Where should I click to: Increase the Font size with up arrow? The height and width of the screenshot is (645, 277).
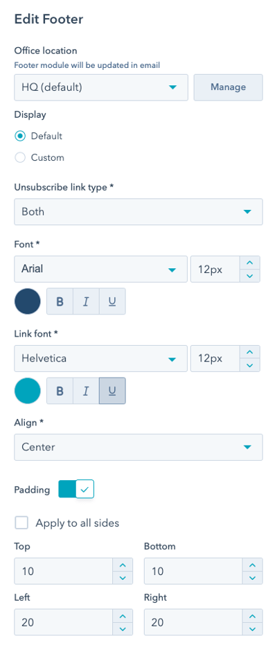[250, 263]
